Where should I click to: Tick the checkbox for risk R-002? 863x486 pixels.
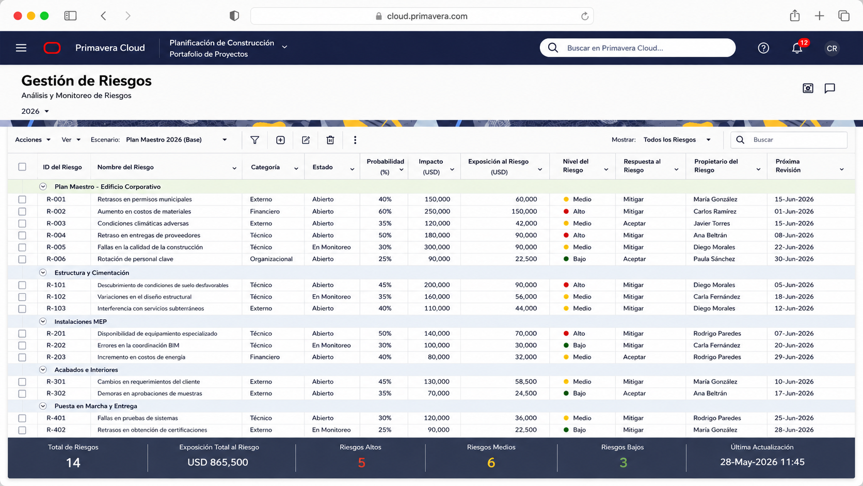22,211
